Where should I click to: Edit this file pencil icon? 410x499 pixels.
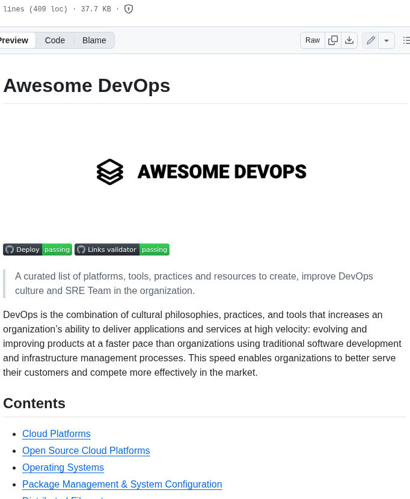click(370, 40)
